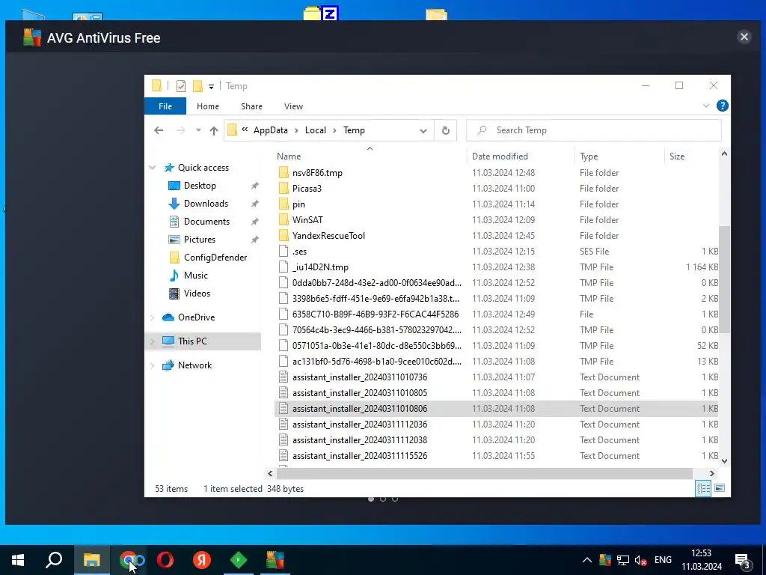Open the Start menu Windows icon
This screenshot has height=575, width=766.
(18, 560)
